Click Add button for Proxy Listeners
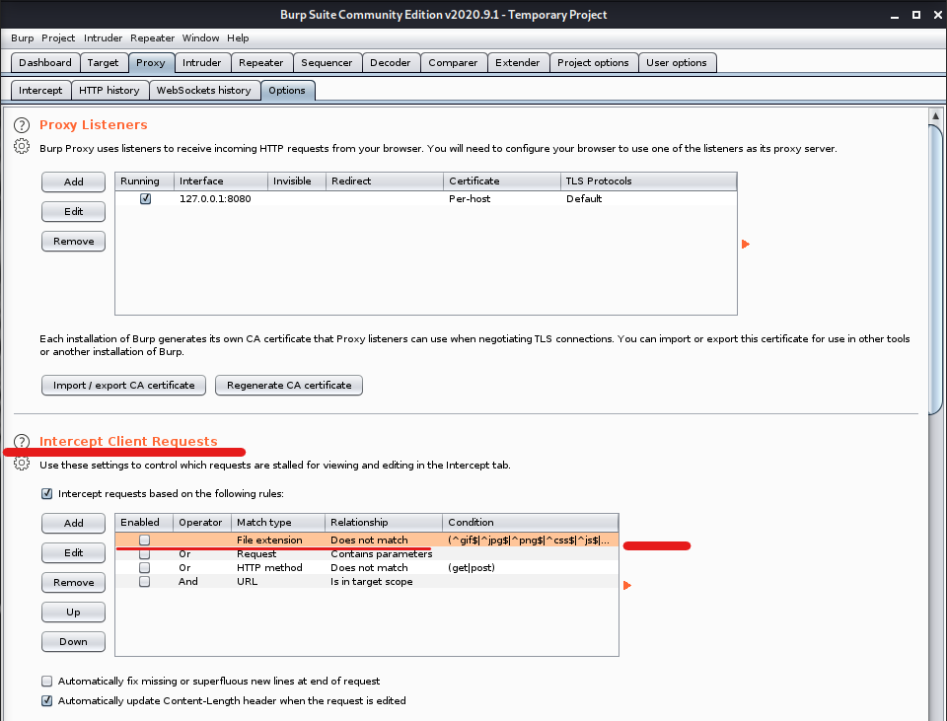This screenshot has width=947, height=721. [x=74, y=181]
